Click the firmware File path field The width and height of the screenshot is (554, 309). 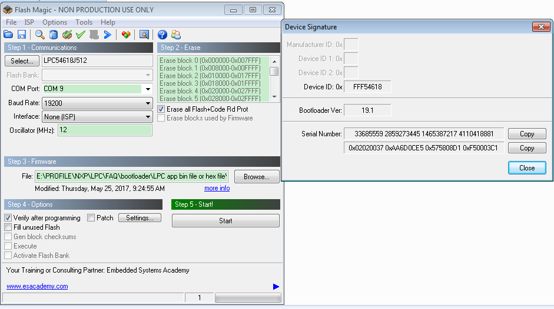point(131,176)
